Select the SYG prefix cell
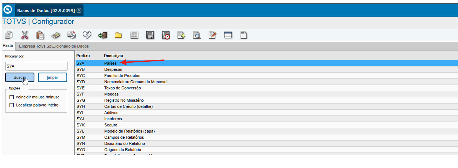Image resolution: width=458 pixels, height=168 pixels. click(x=89, y=100)
